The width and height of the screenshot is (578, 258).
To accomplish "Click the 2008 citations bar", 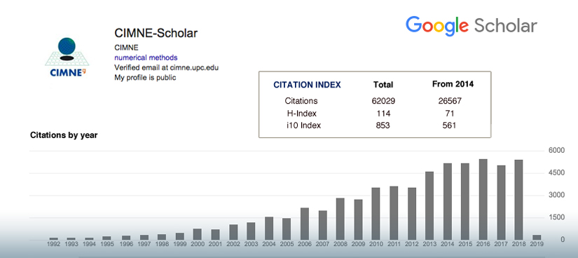I will pyautogui.click(x=340, y=219).
